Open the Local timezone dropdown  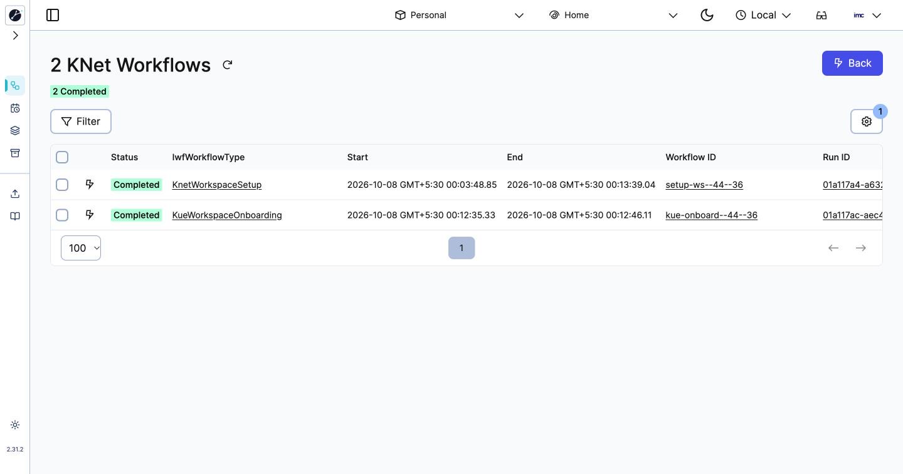(x=763, y=15)
